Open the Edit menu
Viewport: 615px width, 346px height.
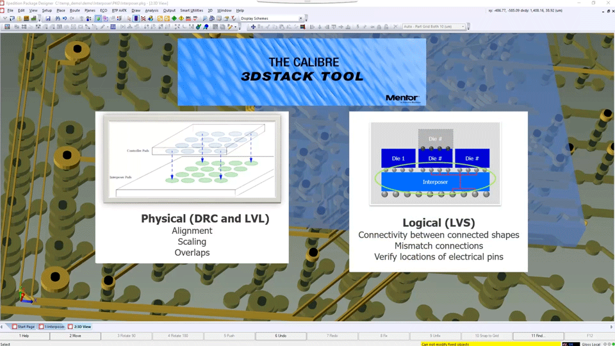[x=21, y=11]
